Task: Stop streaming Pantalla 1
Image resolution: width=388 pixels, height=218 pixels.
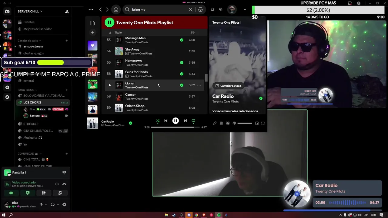Action: pos(64,172)
